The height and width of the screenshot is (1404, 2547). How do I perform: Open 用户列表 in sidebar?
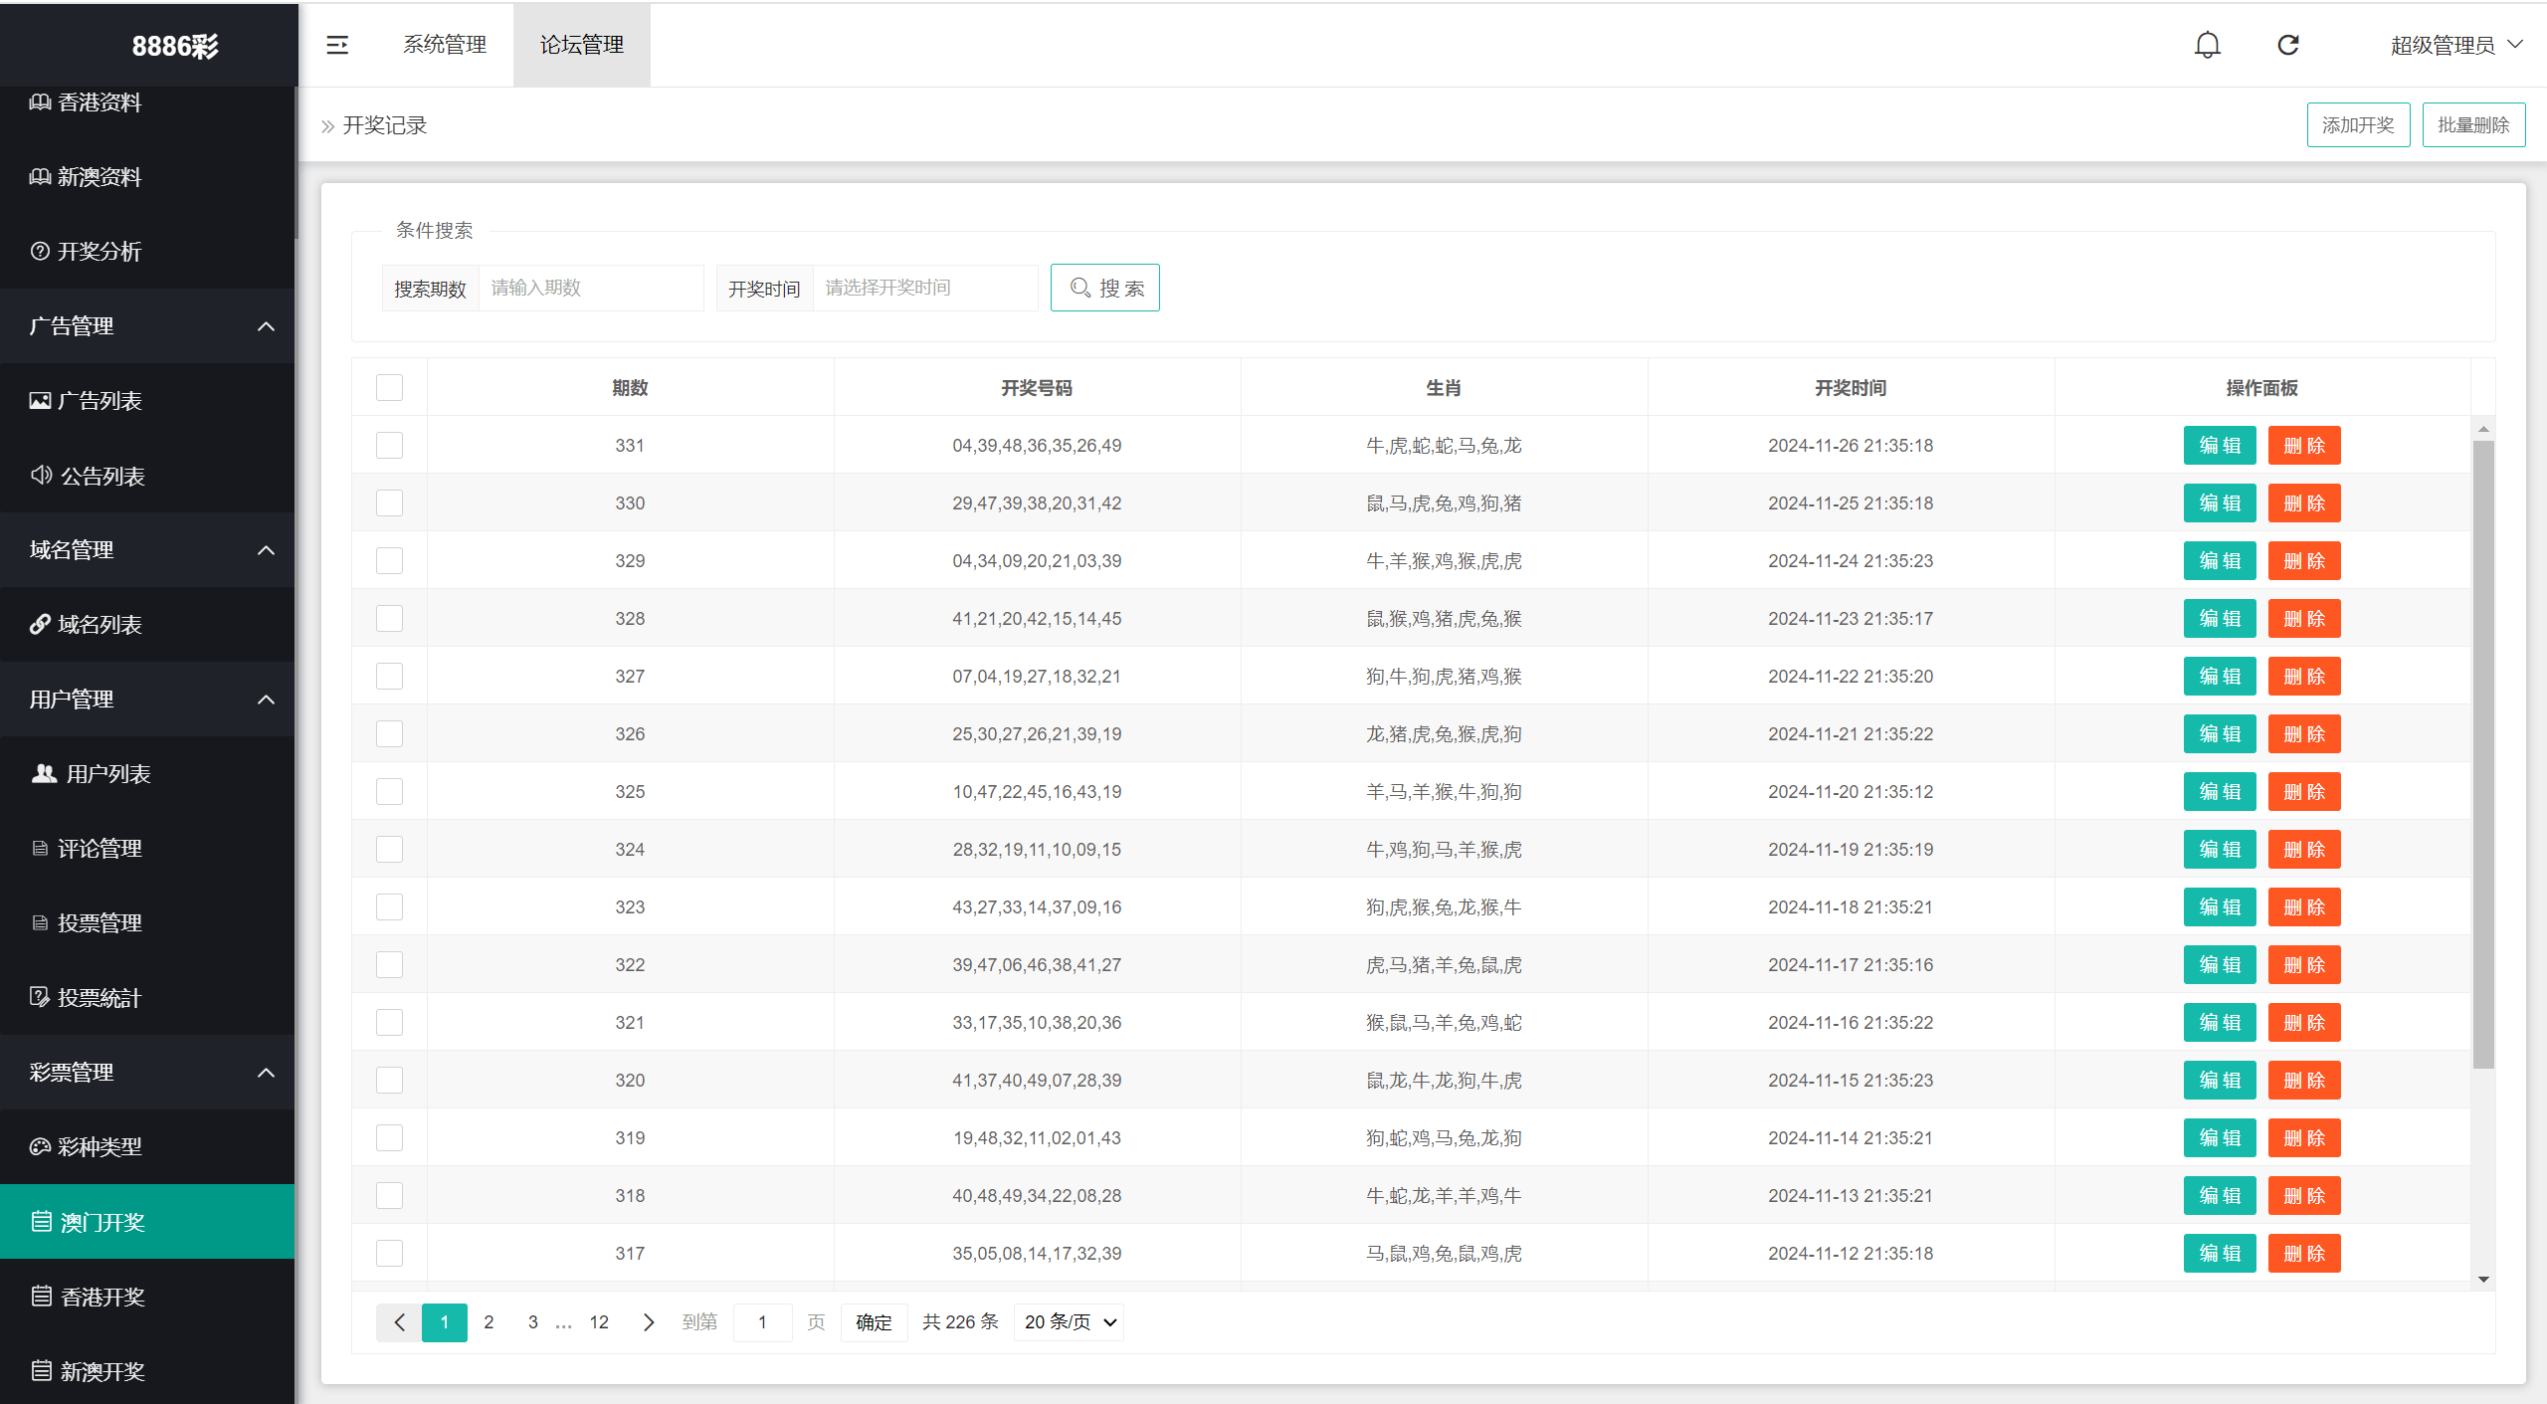pyautogui.click(x=107, y=774)
